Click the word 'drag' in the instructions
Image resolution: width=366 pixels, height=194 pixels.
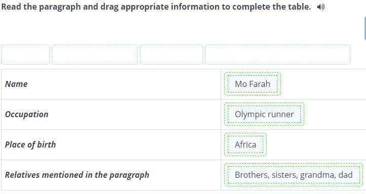(110, 7)
